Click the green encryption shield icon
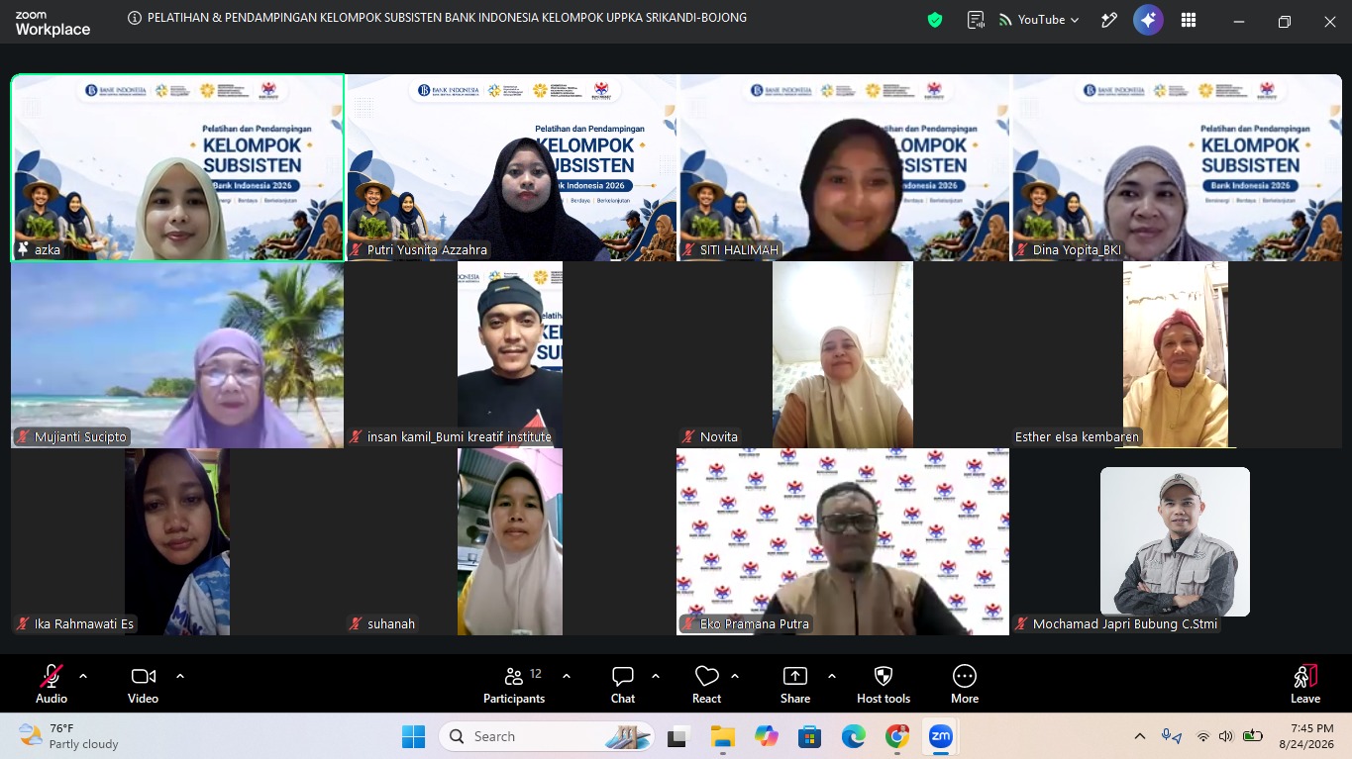Viewport: 1352px width, 759px height. pyautogui.click(x=935, y=20)
